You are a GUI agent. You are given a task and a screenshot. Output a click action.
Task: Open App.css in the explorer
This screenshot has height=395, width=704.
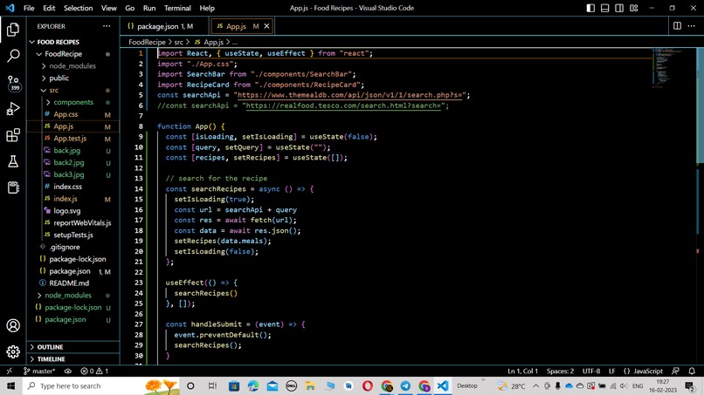[66, 114]
